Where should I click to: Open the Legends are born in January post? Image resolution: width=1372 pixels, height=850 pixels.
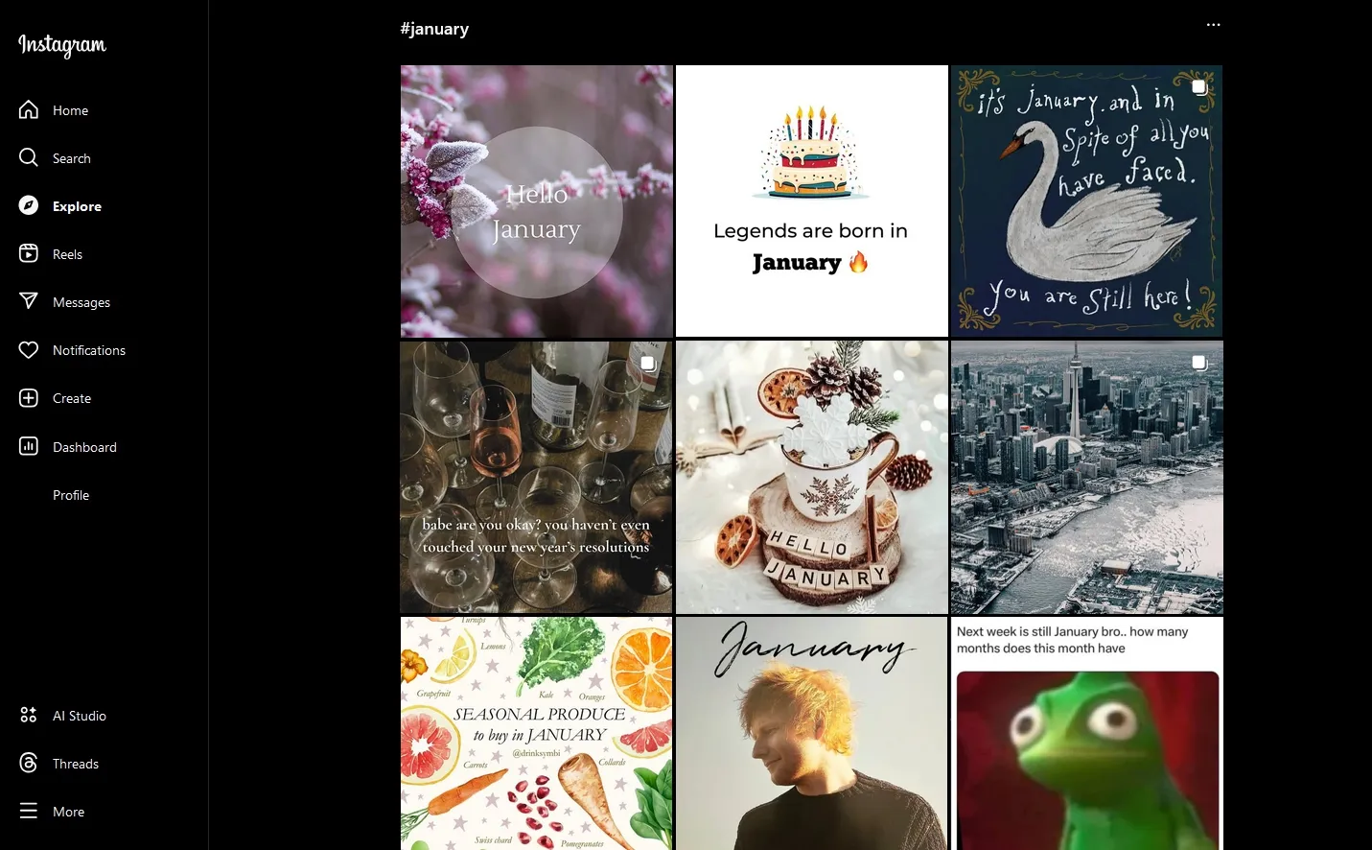(x=811, y=201)
